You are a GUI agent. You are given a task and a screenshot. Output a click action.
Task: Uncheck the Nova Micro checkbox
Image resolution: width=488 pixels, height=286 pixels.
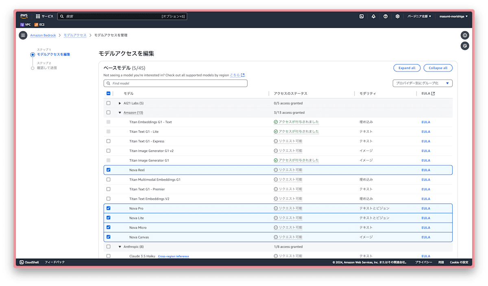click(x=108, y=227)
